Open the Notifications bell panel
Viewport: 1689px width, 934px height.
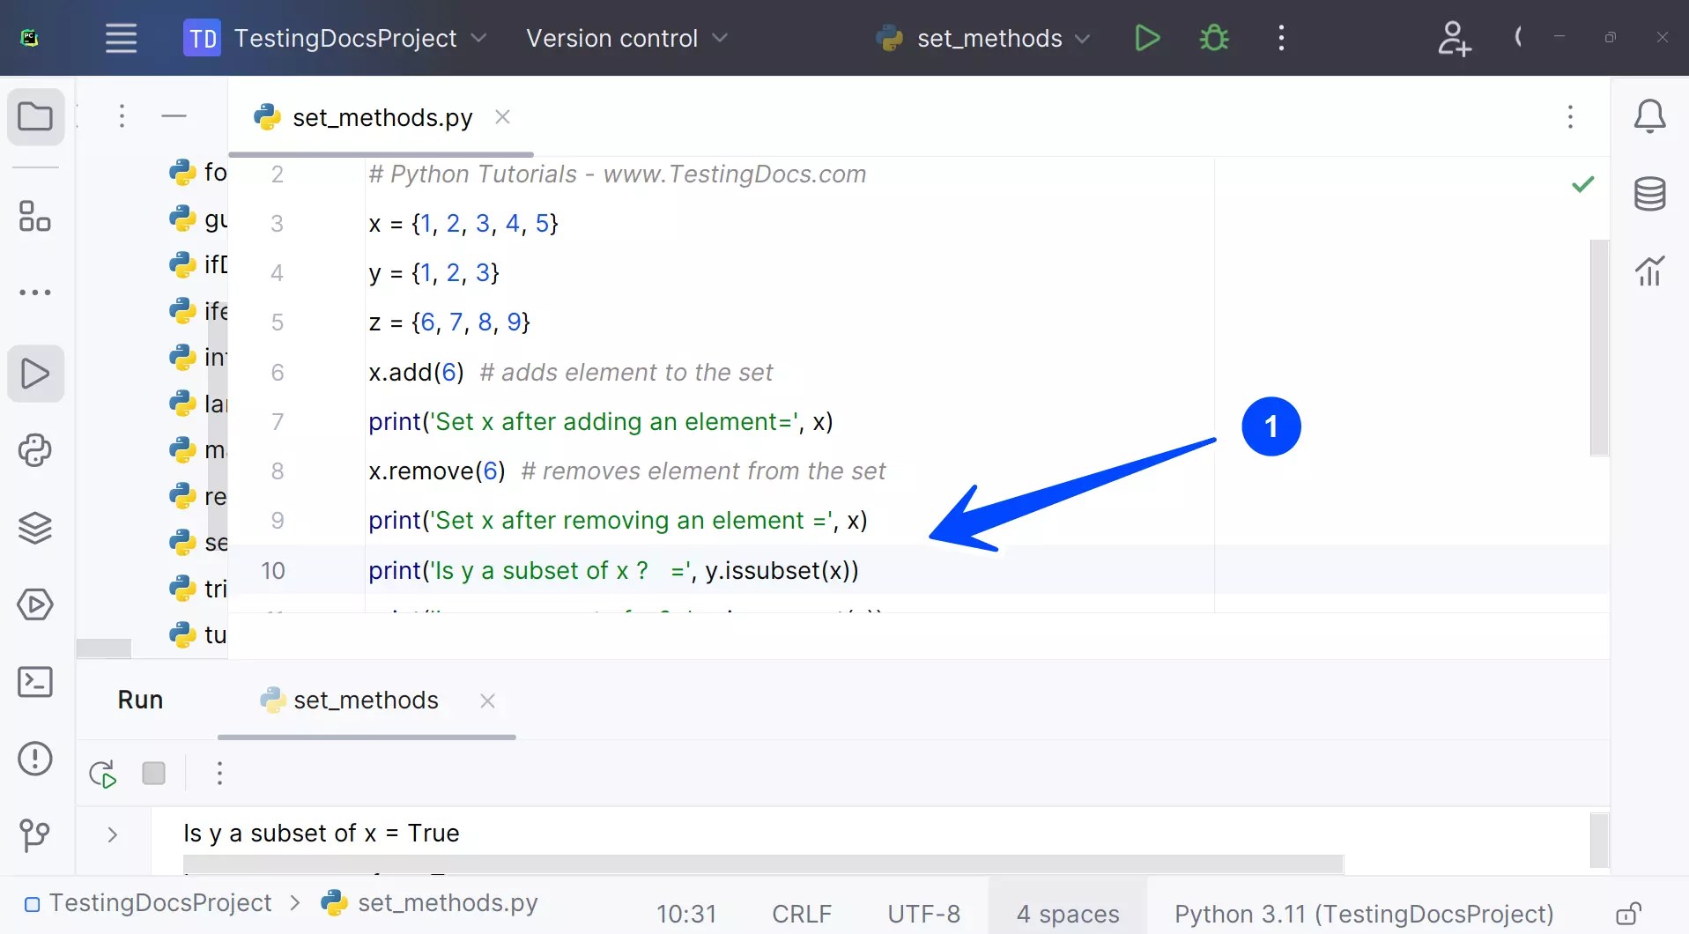click(1651, 116)
